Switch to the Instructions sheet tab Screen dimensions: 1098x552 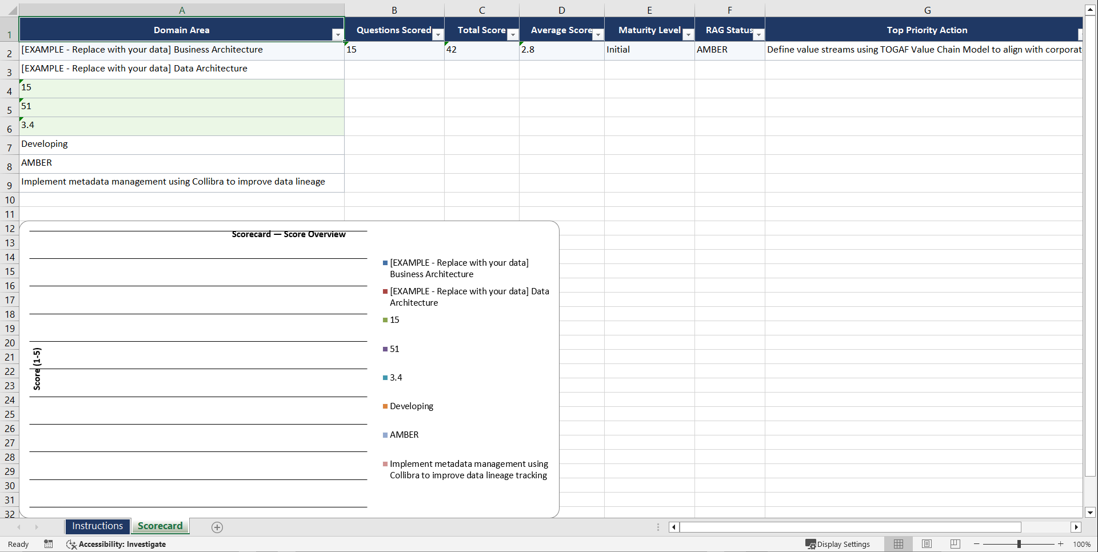click(x=97, y=526)
